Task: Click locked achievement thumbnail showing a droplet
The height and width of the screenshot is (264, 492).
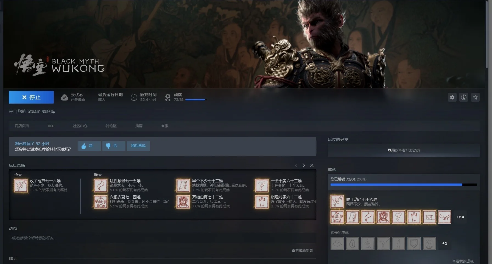Action: click(x=353, y=243)
